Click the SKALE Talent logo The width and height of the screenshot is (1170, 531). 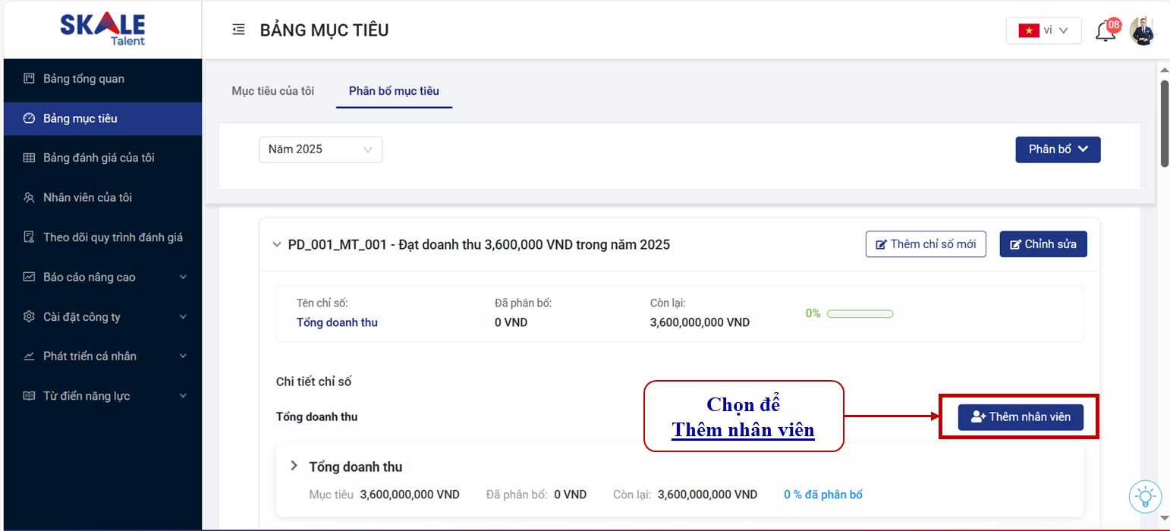pyautogui.click(x=102, y=30)
